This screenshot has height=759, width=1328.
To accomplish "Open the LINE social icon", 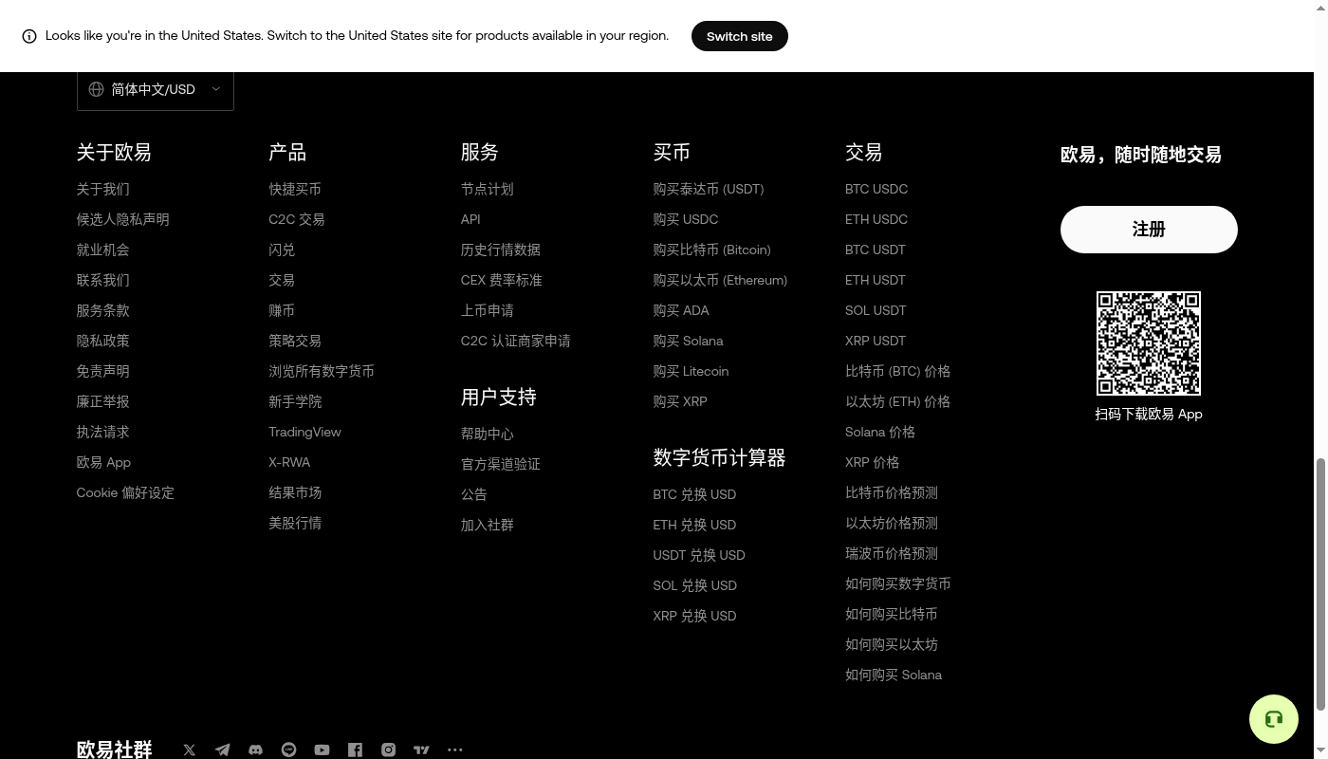I will click(x=289, y=750).
